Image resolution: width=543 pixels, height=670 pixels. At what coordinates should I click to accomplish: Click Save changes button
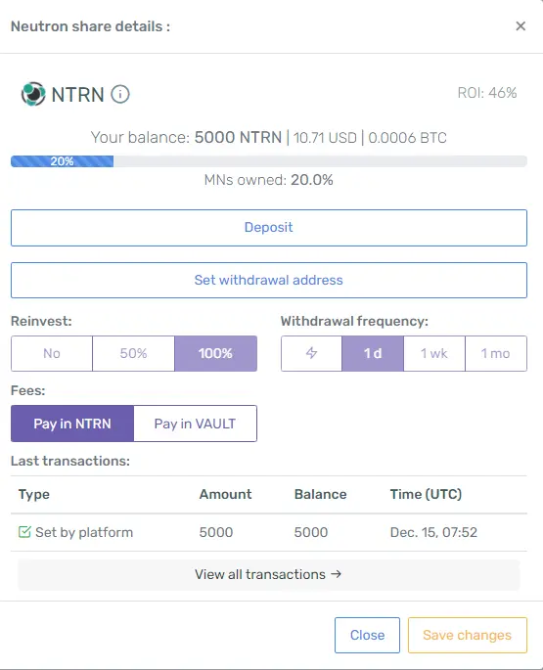pos(468,635)
